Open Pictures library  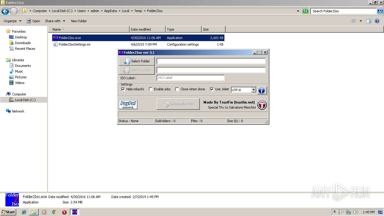21,77
